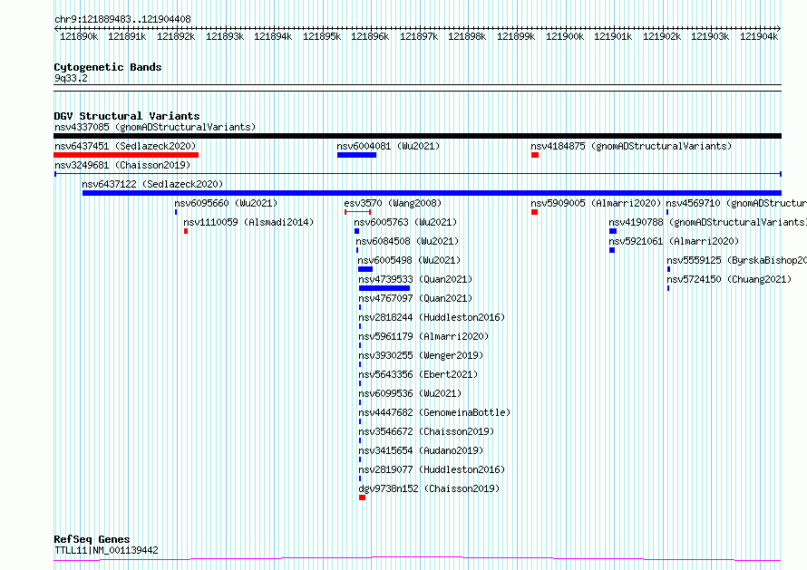This screenshot has height=570, width=807.
Task: Click red nsv5909005 variant marker
Action: coord(534,212)
